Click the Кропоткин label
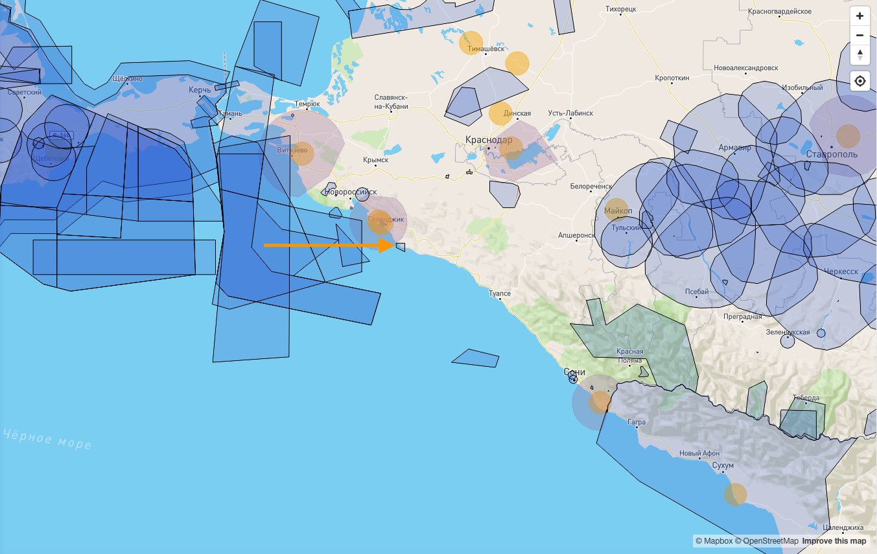The width and height of the screenshot is (877, 554). (x=672, y=78)
